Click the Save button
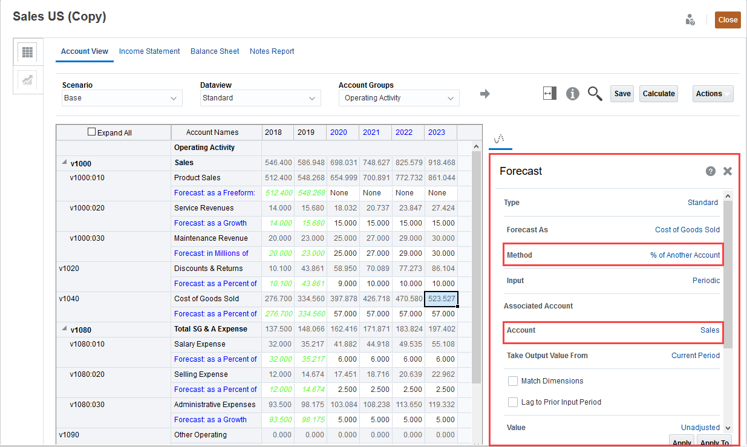 pyautogui.click(x=622, y=94)
